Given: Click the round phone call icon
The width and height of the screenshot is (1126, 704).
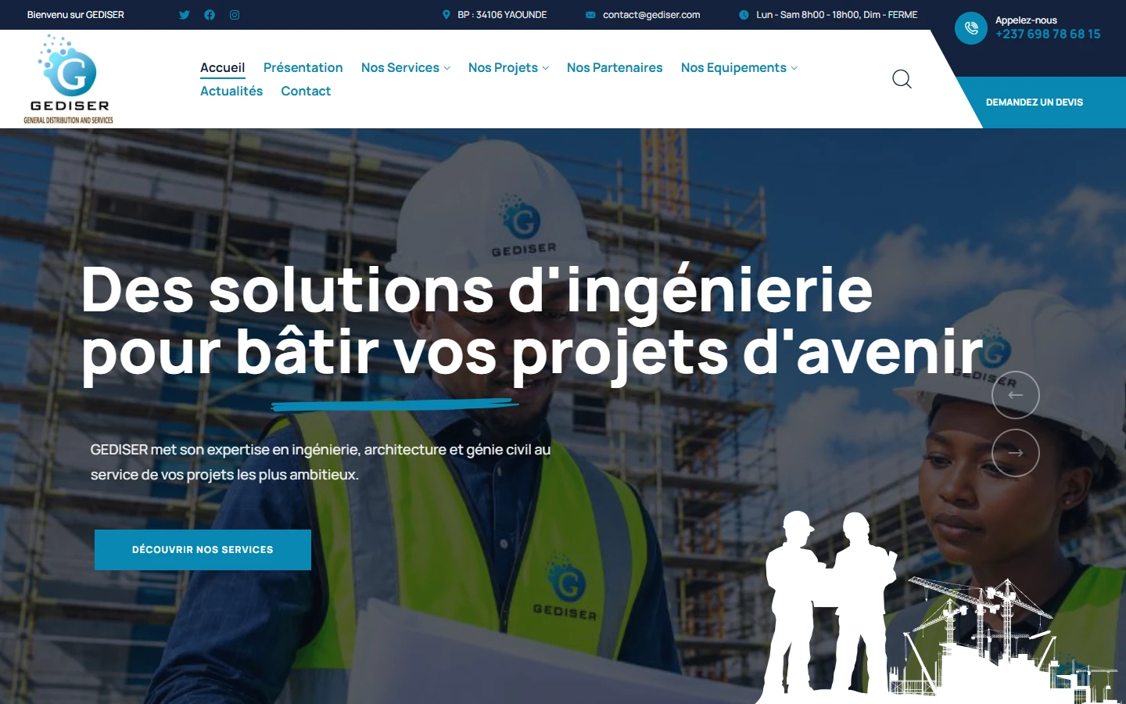Looking at the screenshot, I should pyautogui.click(x=971, y=28).
